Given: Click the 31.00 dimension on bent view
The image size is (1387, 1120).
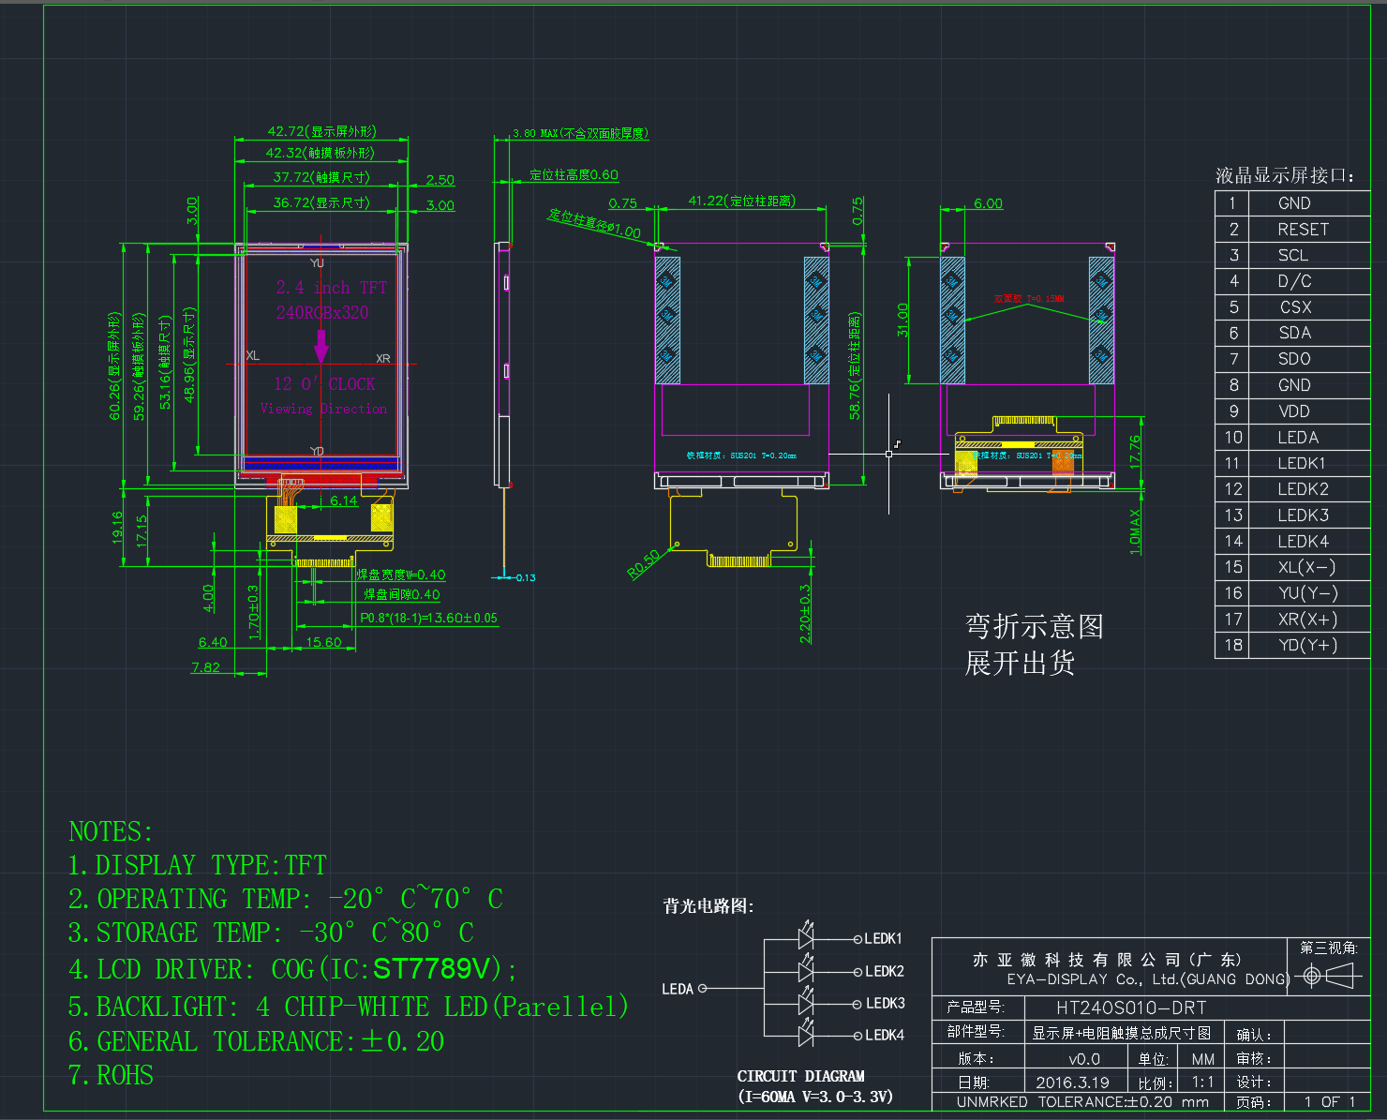Looking at the screenshot, I should click(x=902, y=320).
